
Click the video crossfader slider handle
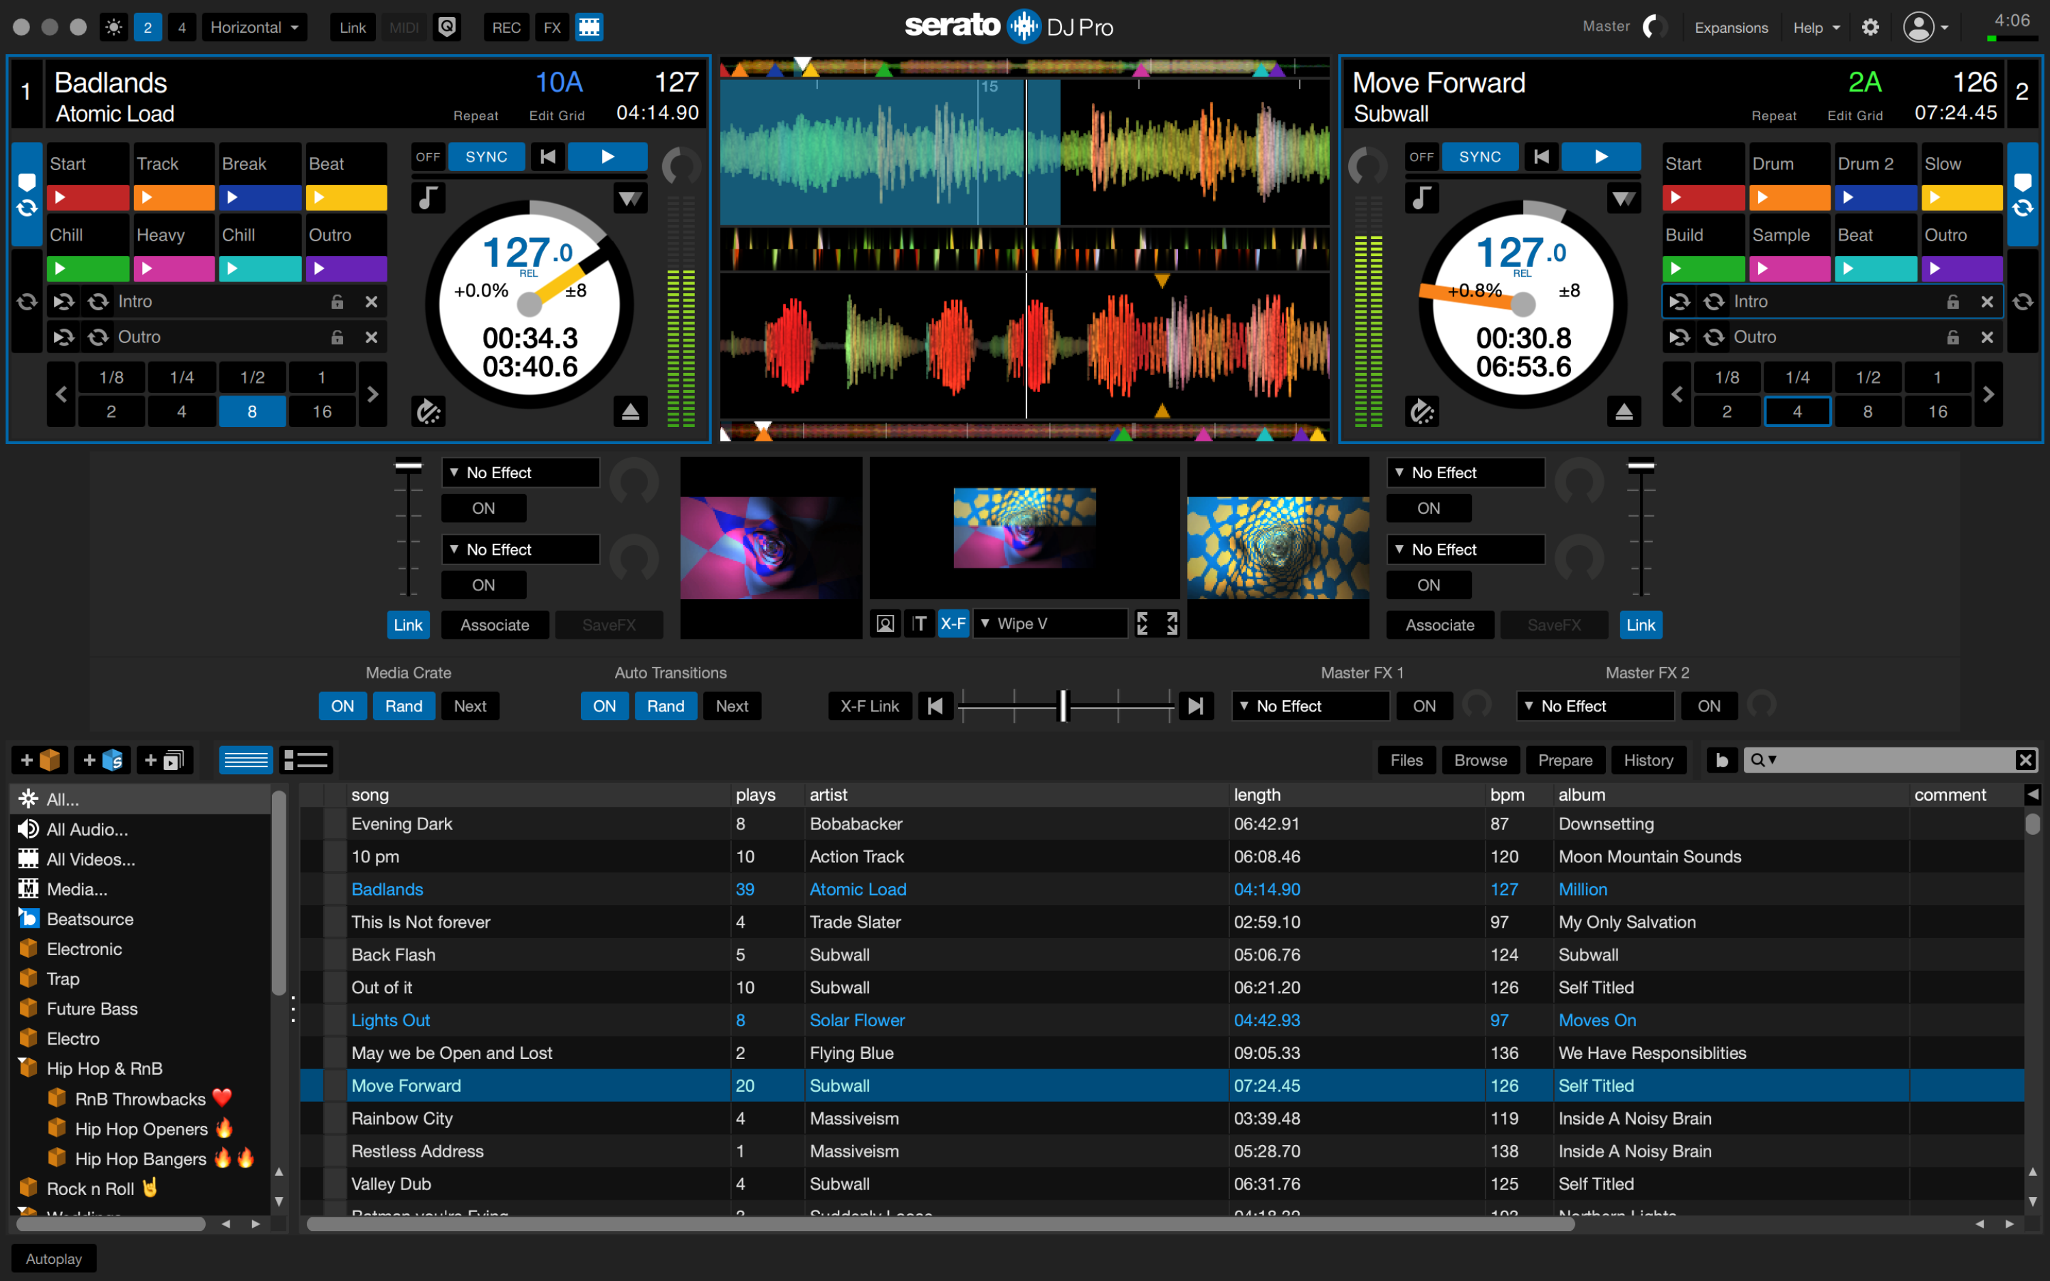click(x=1064, y=706)
